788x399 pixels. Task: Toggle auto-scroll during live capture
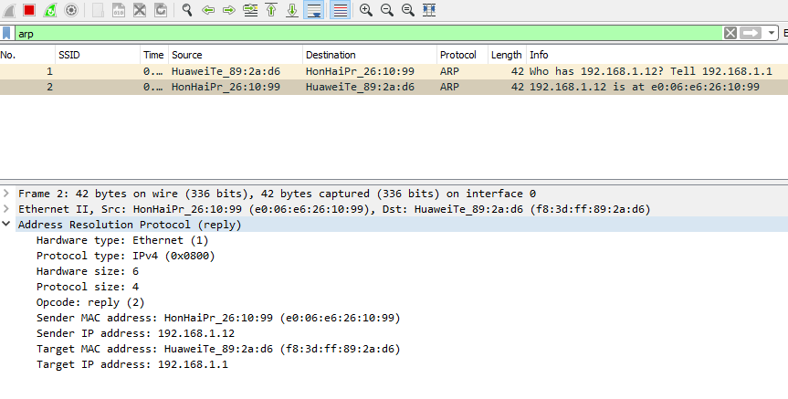(x=314, y=10)
